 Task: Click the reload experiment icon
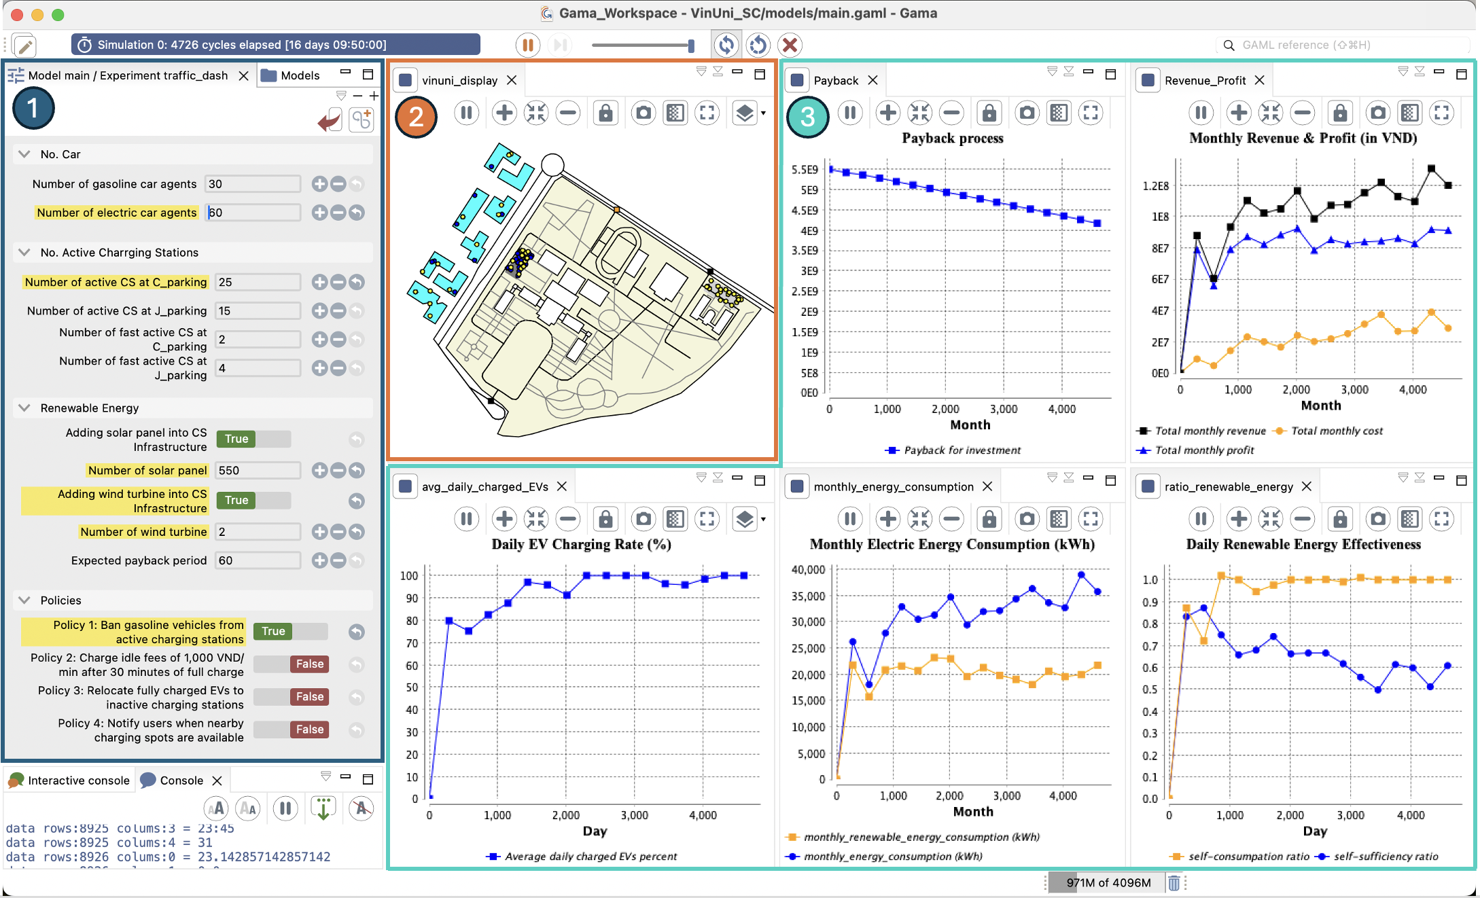click(x=758, y=46)
